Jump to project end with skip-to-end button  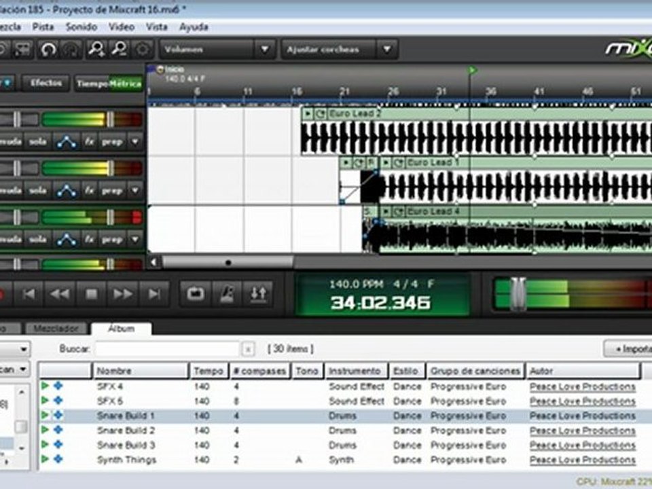point(154,294)
